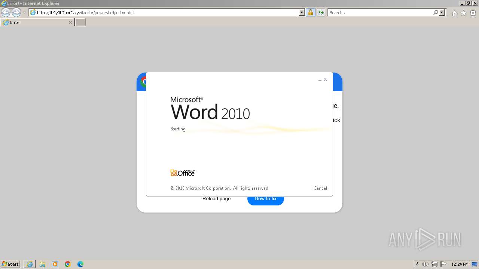Click the security lock icon
The width and height of the screenshot is (479, 269).
pyautogui.click(x=310, y=12)
